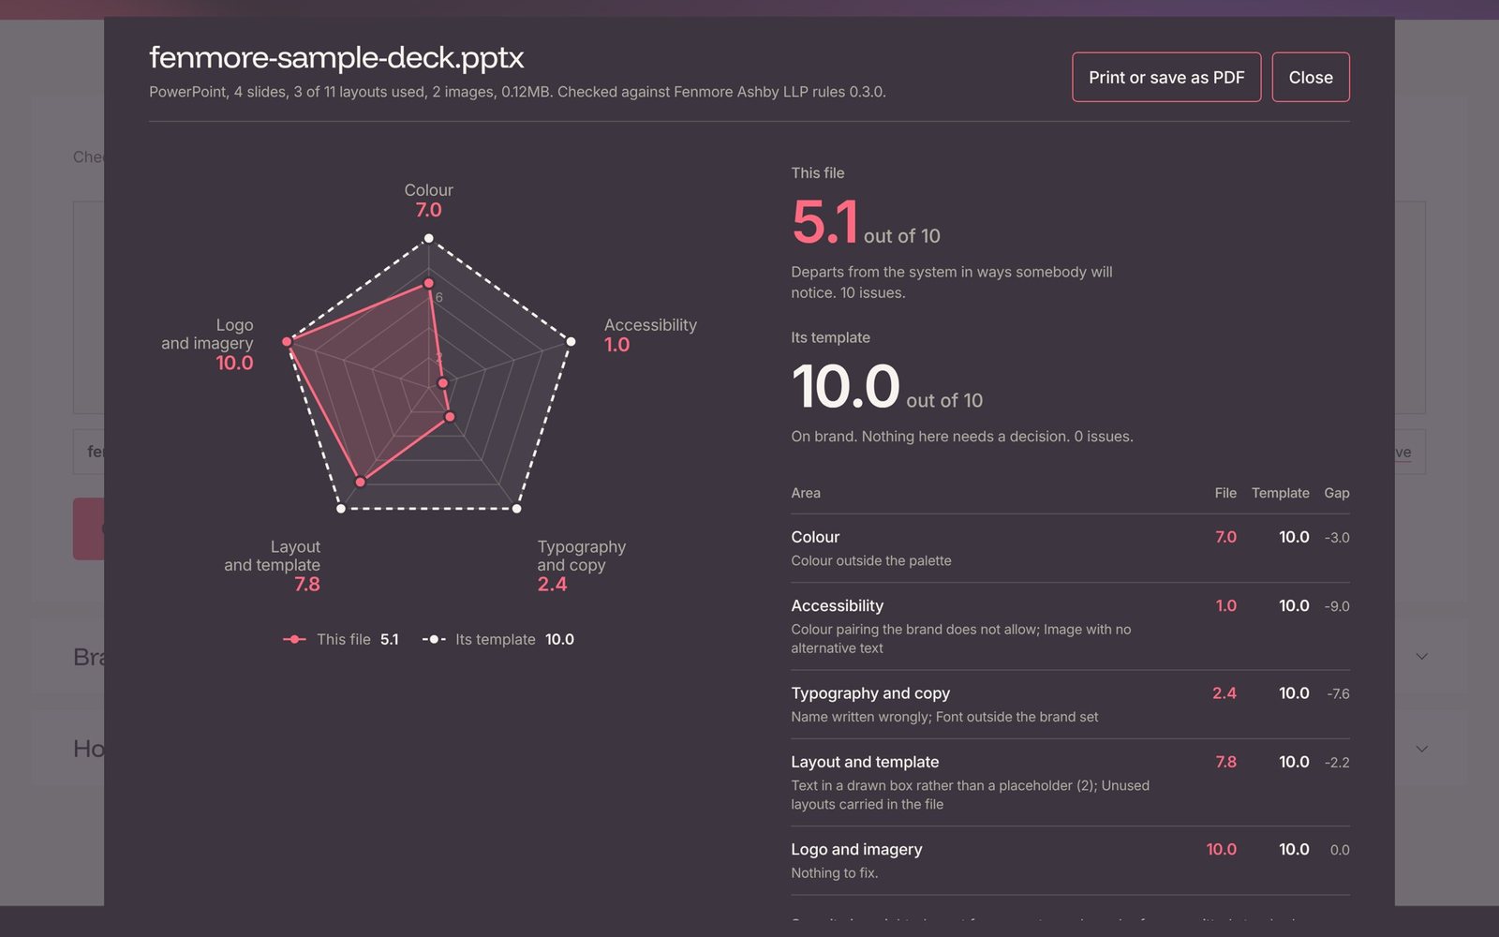The width and height of the screenshot is (1499, 937).
Task: Click 'Colour outside the palette' description
Action: [x=871, y=560]
